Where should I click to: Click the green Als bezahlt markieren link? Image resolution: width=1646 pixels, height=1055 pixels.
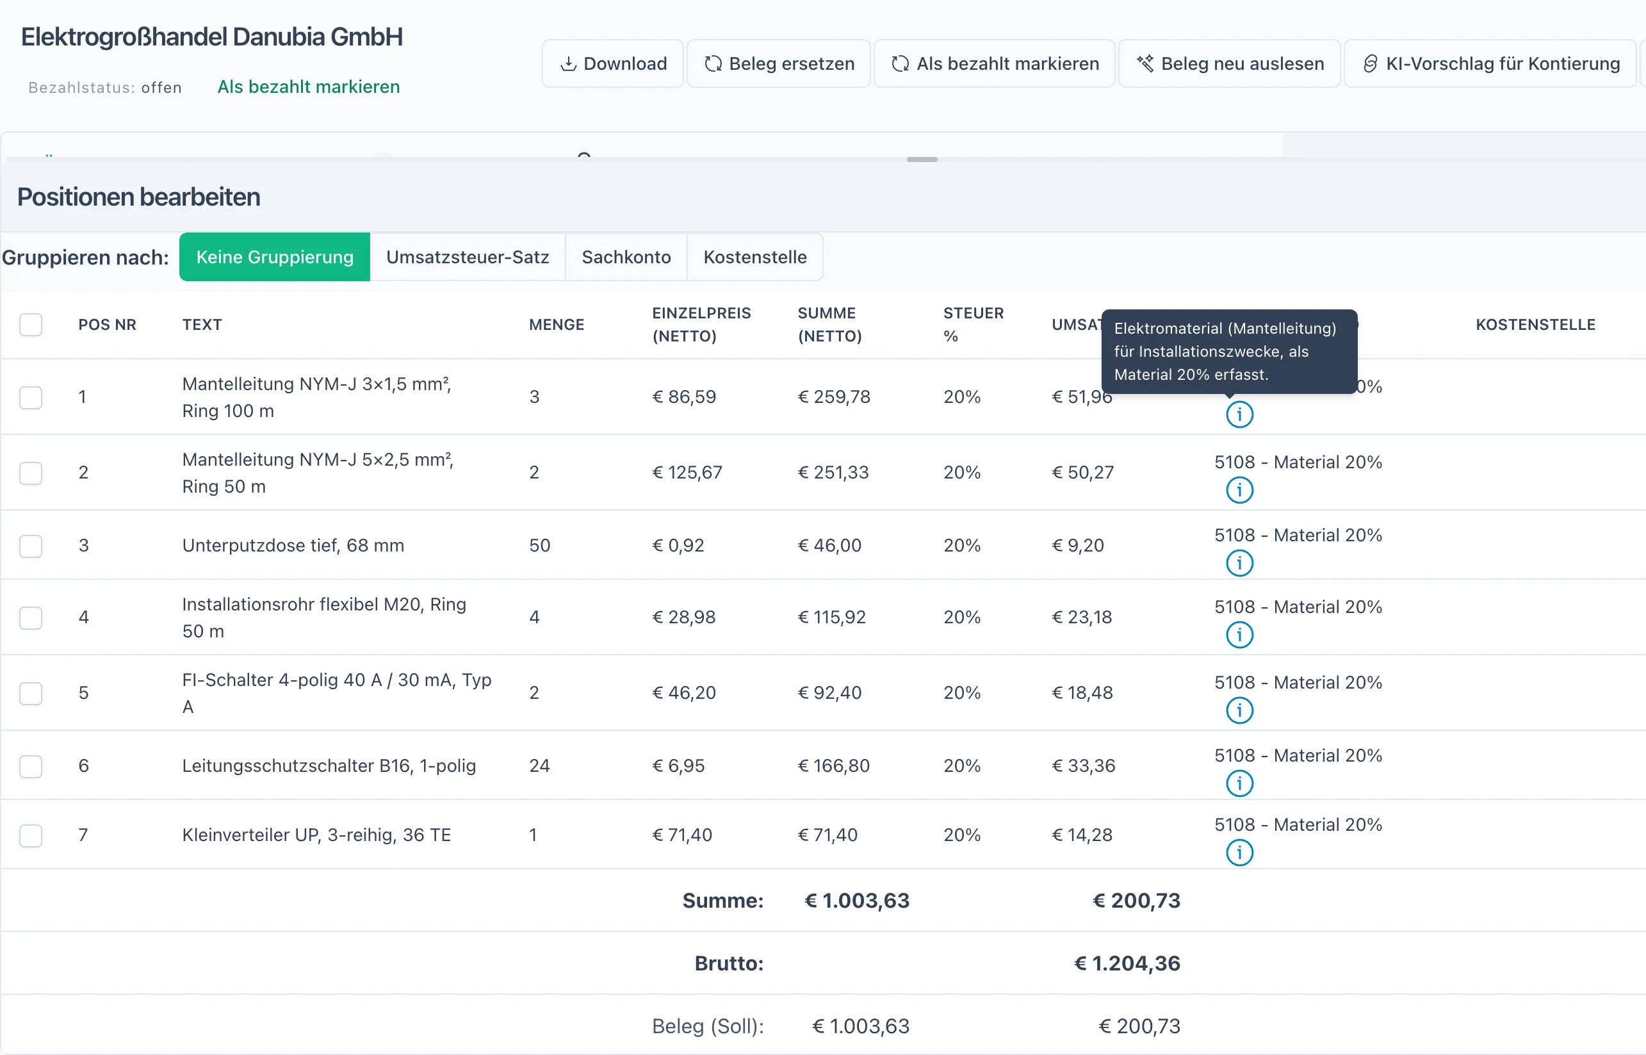pos(308,87)
